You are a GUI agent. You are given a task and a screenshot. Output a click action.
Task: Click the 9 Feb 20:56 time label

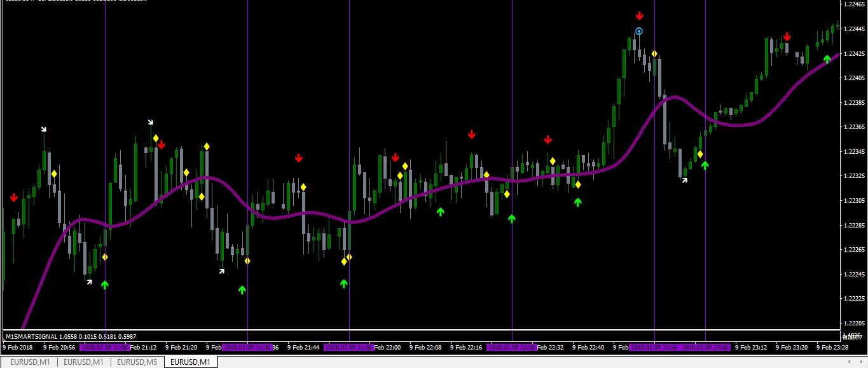tap(60, 348)
